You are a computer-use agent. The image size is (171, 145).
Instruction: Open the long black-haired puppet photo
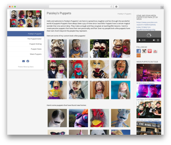[121, 69]
